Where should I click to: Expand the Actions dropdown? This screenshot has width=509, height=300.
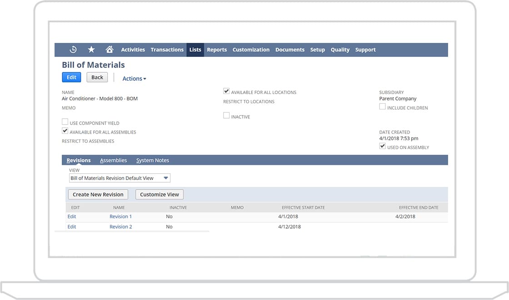pos(134,79)
